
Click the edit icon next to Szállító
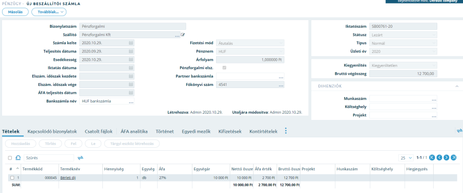(x=183, y=34)
